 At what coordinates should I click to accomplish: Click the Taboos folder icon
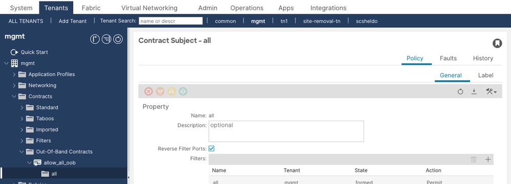click(x=30, y=119)
